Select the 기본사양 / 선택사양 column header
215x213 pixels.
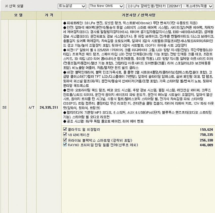pos(138,15)
